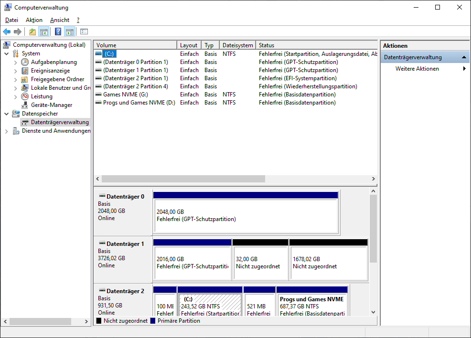Screen dimensions: 471x338
Task: Click the Geräte-Manager icon
Action: tap(25, 105)
